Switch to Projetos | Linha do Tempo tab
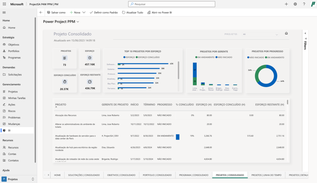The height and width of the screenshot is (183, 317). tap(266, 175)
